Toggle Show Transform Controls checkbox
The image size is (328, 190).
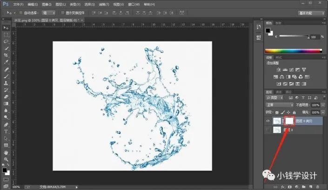(x=62, y=13)
